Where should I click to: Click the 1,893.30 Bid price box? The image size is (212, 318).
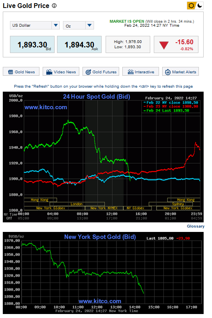click(32, 44)
